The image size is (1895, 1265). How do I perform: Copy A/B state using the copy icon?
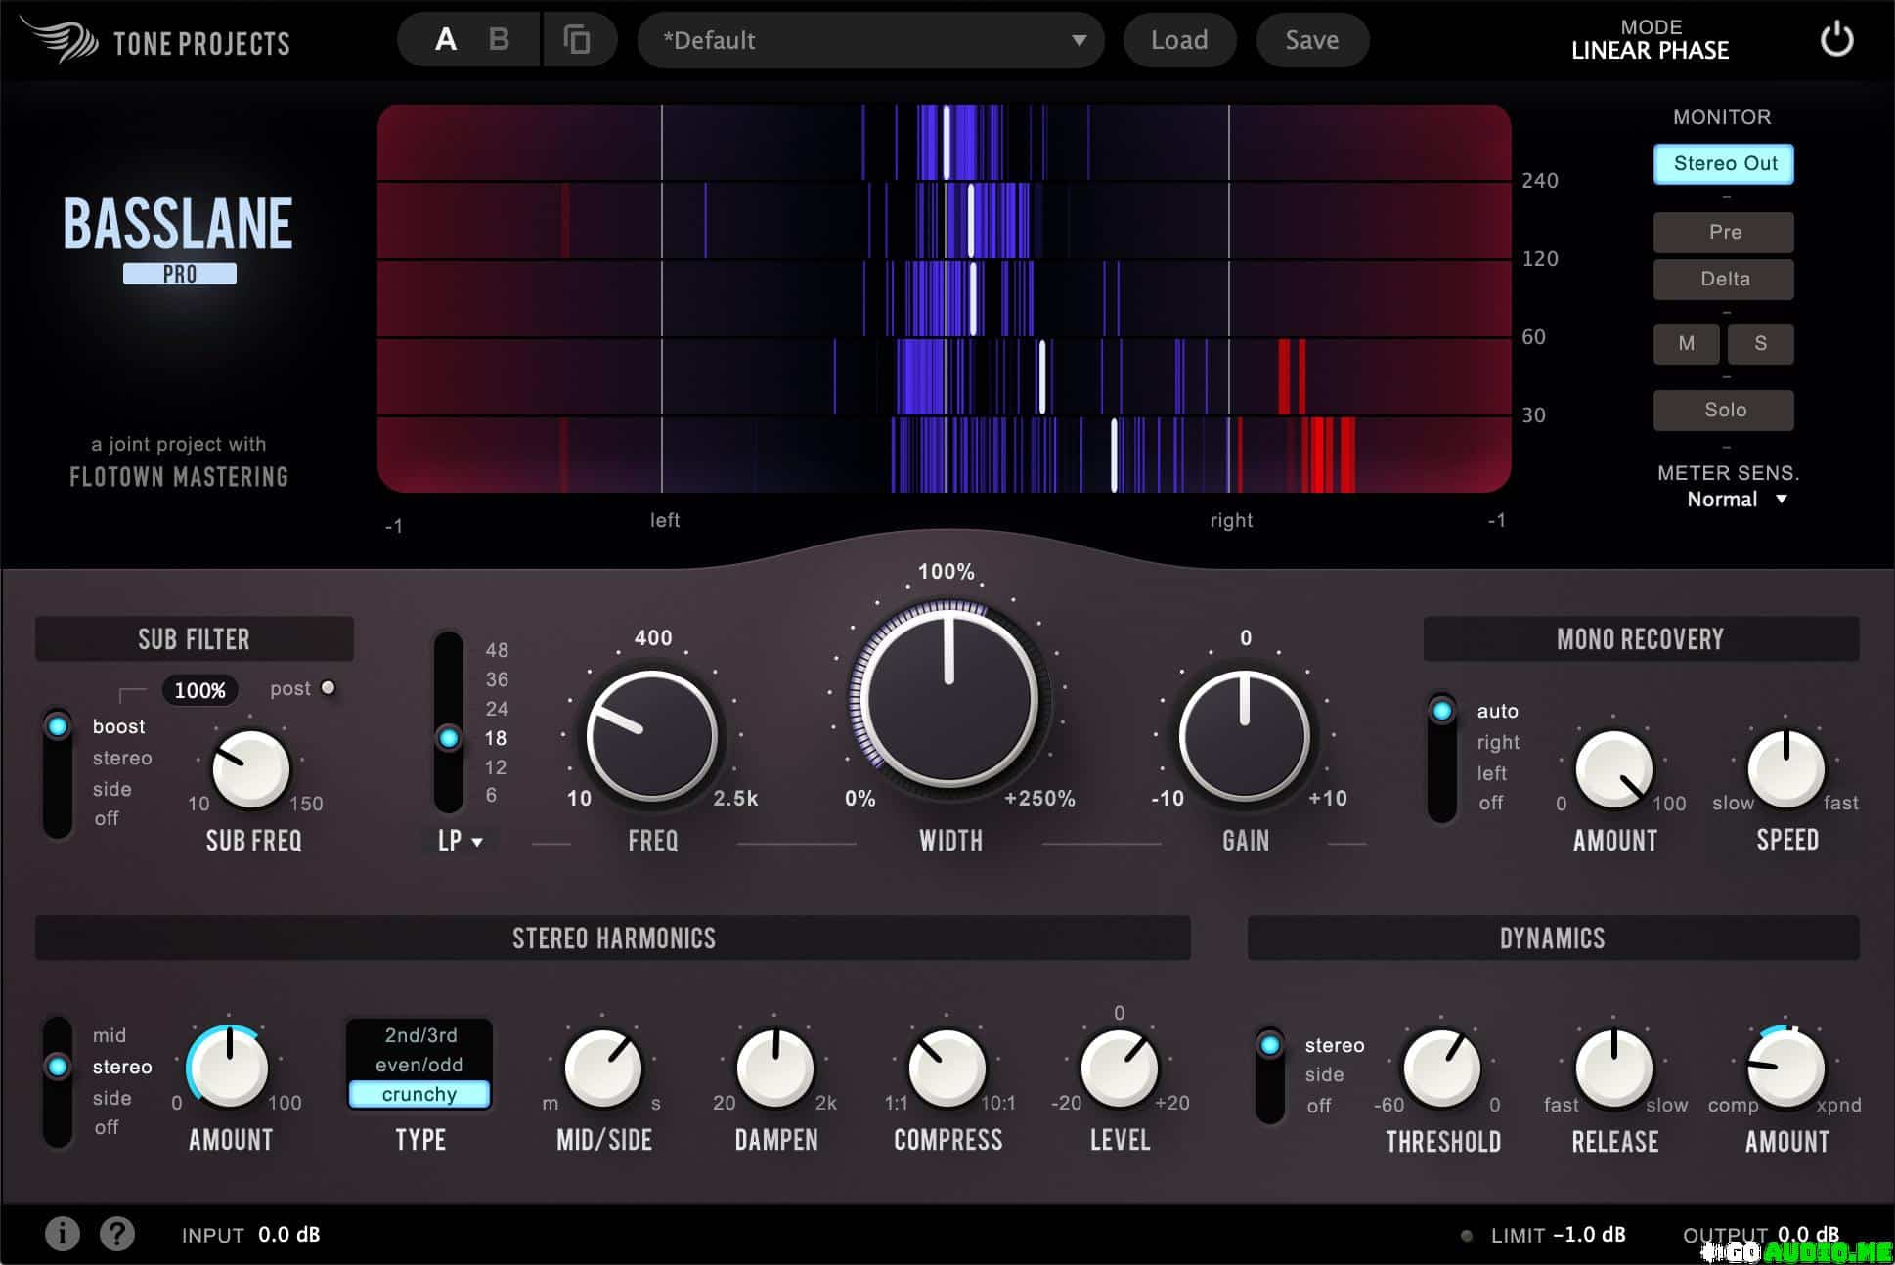coord(577,40)
